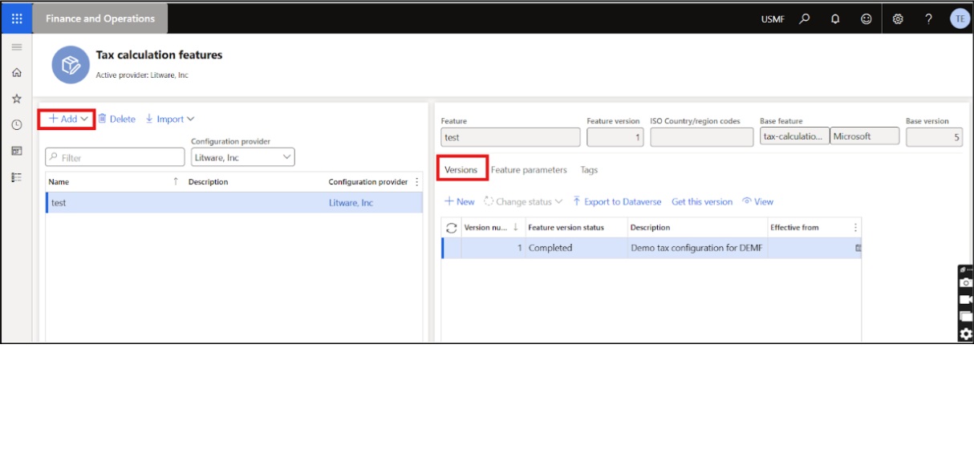The width and height of the screenshot is (974, 466).
Task: Select the test row in features list
Action: pos(234,203)
